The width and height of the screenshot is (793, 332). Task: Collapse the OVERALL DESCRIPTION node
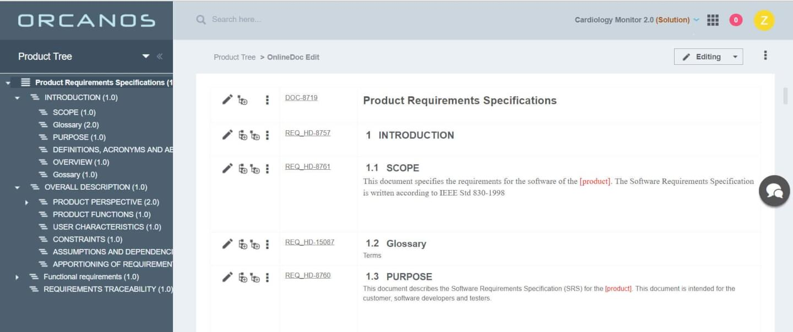[18, 187]
